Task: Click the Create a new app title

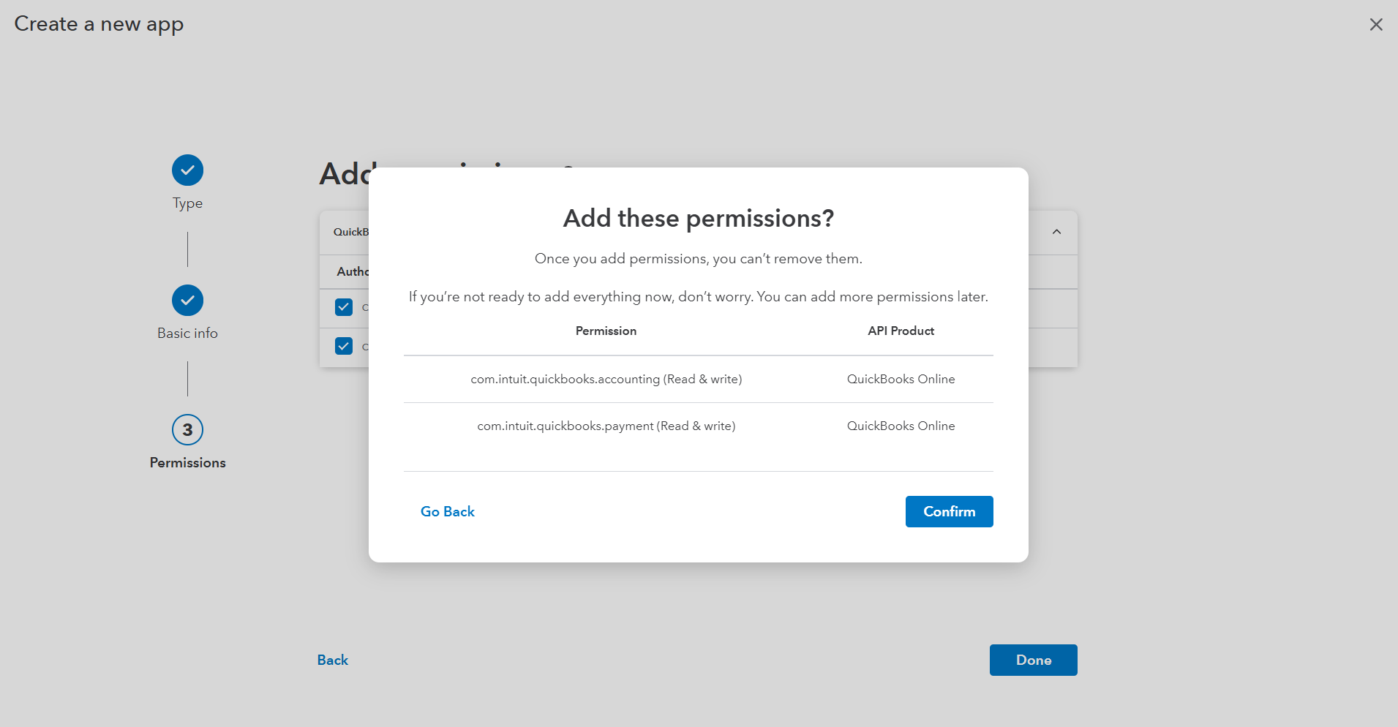Action: tap(99, 24)
